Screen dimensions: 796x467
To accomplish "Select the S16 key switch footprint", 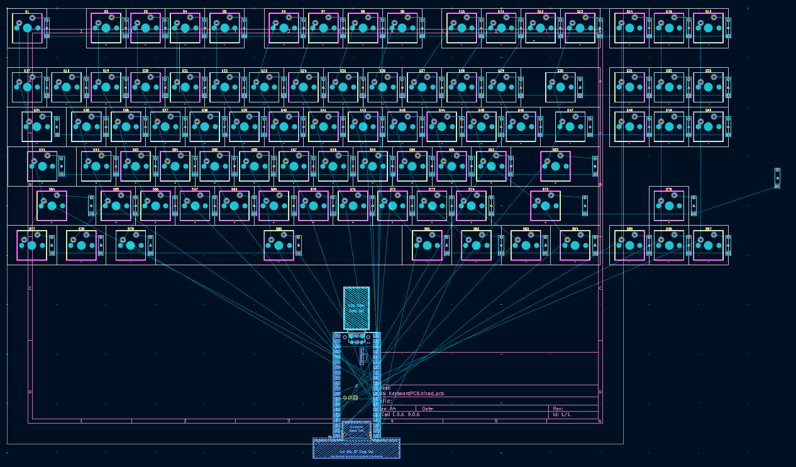I will 709,28.
